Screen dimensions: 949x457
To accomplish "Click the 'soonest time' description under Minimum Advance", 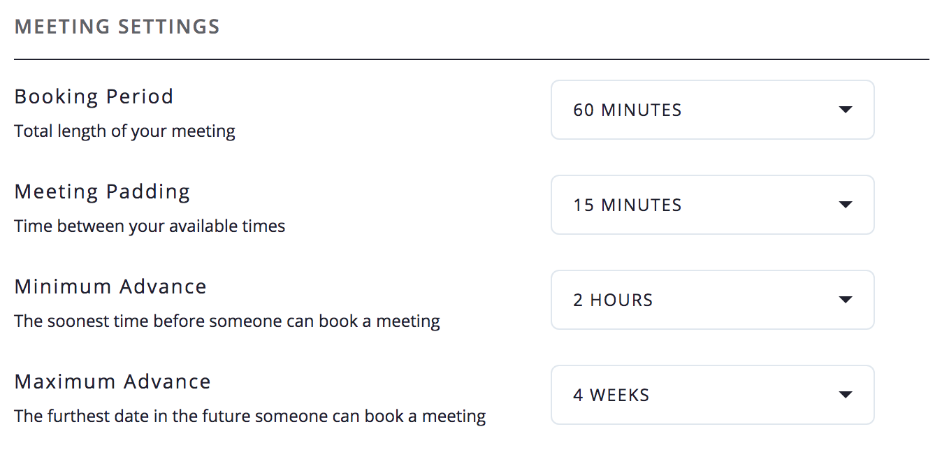I will [227, 321].
